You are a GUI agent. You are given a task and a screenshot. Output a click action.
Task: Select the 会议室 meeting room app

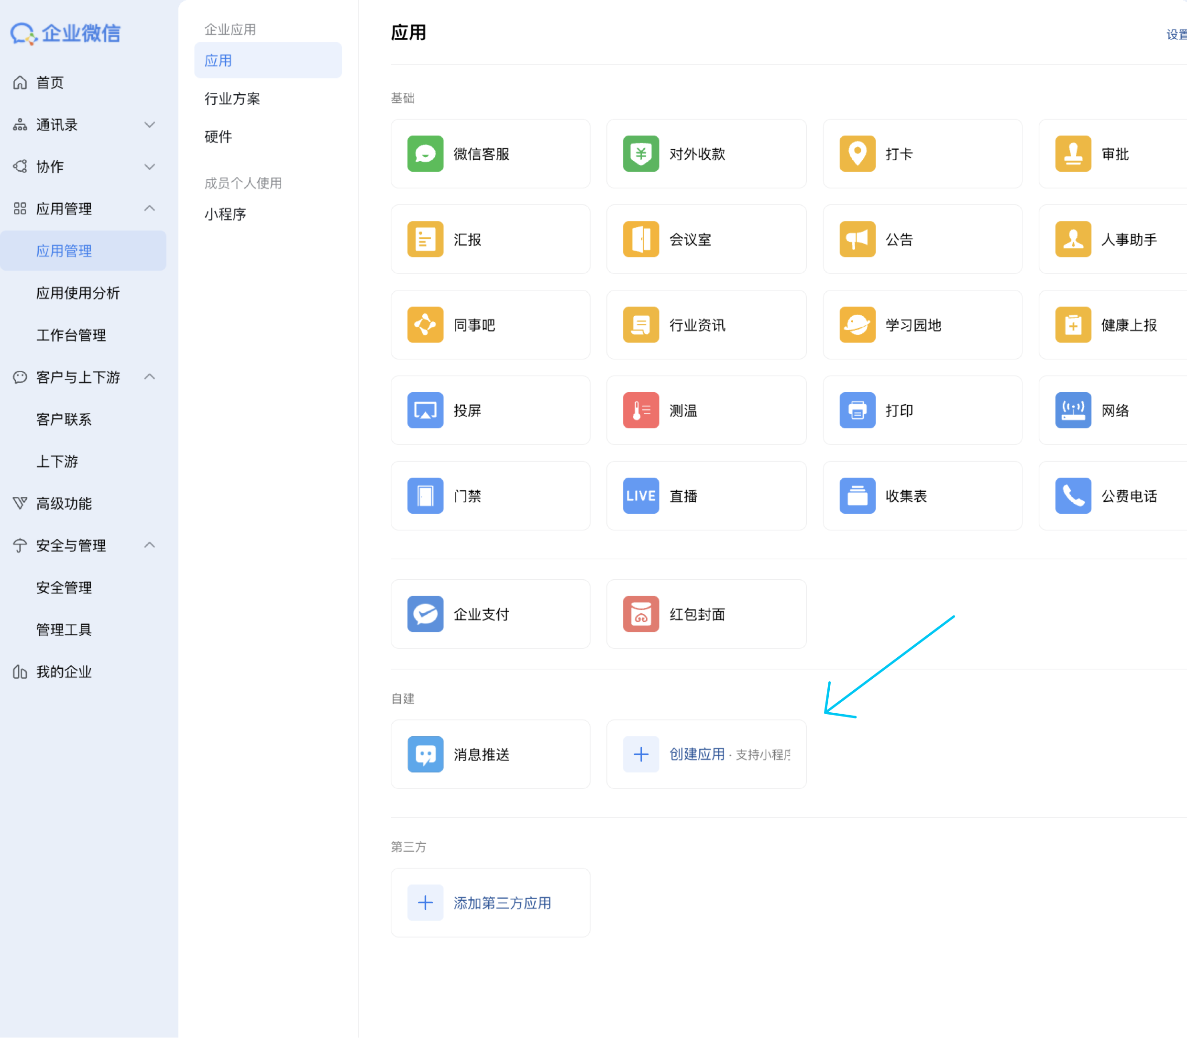click(706, 239)
